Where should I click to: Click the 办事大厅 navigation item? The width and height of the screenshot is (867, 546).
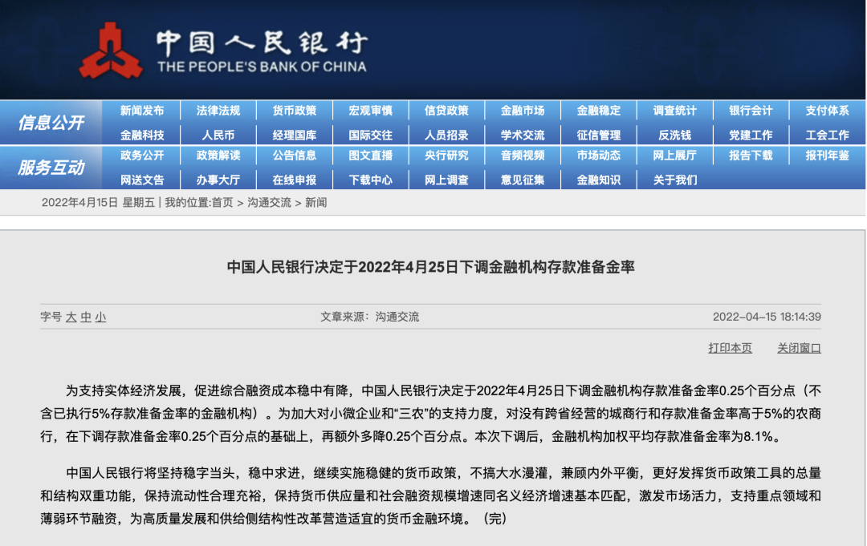click(x=218, y=180)
